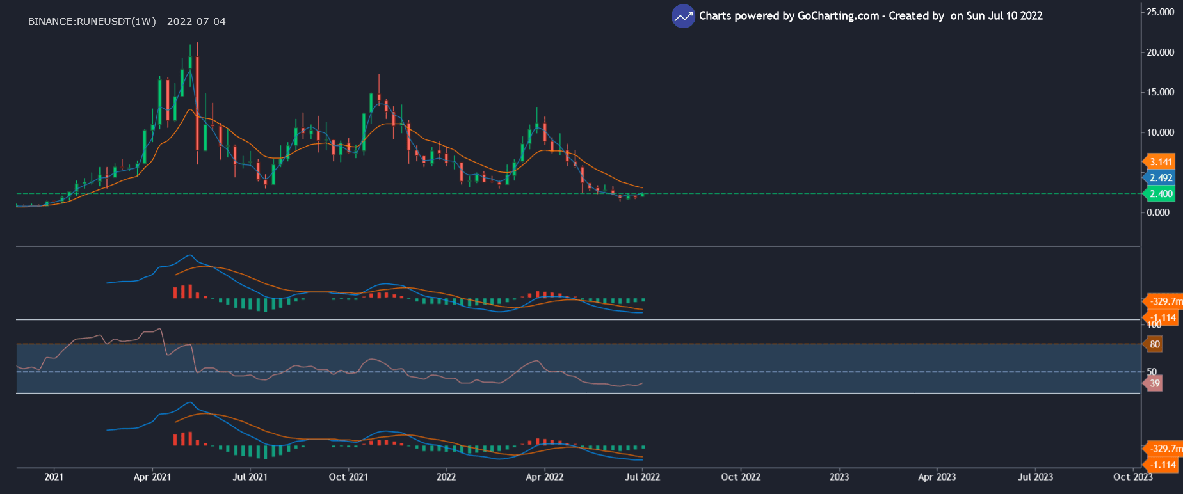Viewport: 1183px width, 494px height.
Task: Click the -329.7m tag in upper MACD panel
Action: [x=1164, y=301]
